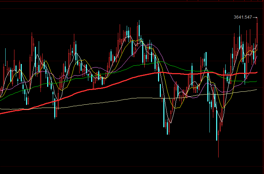Image resolution: width=264 pixels, height=174 pixels.
Task: Click the 3641.547 high price label
Action: (243, 17)
